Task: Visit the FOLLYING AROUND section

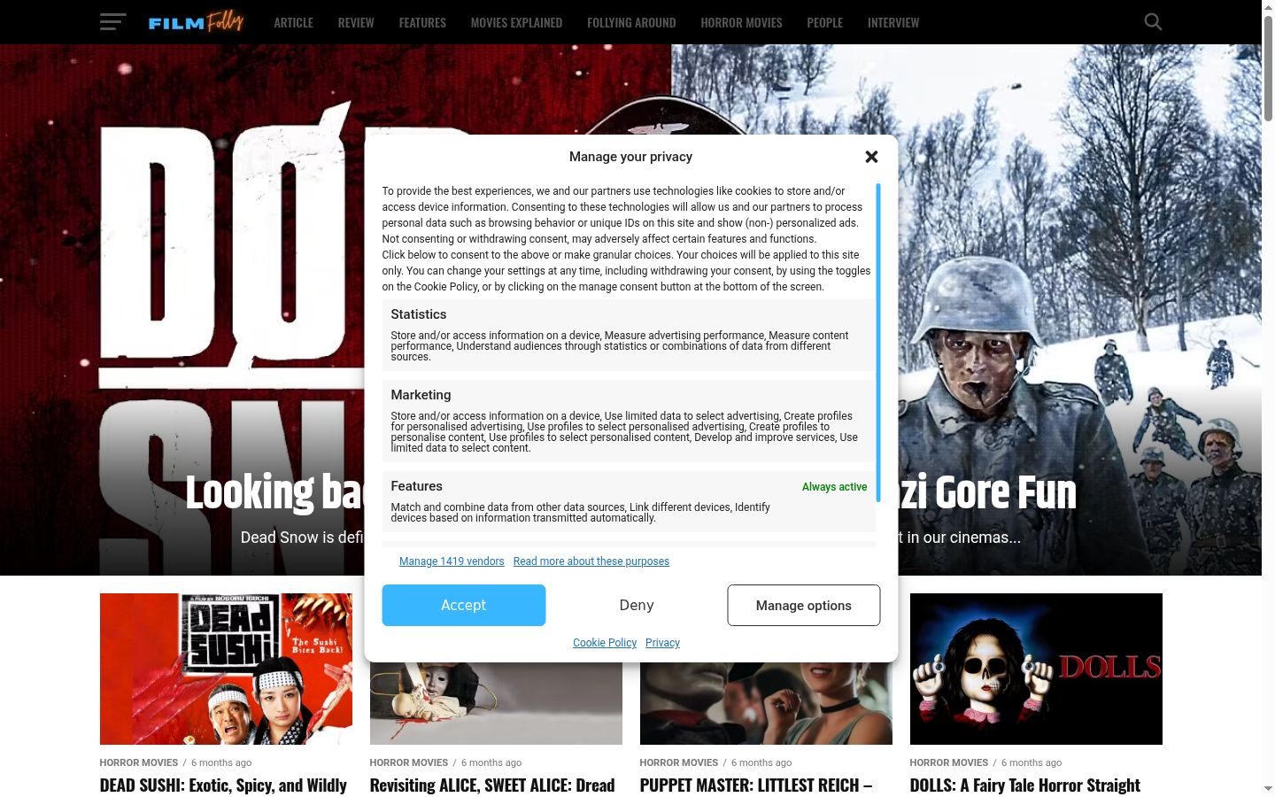Action: pyautogui.click(x=631, y=22)
